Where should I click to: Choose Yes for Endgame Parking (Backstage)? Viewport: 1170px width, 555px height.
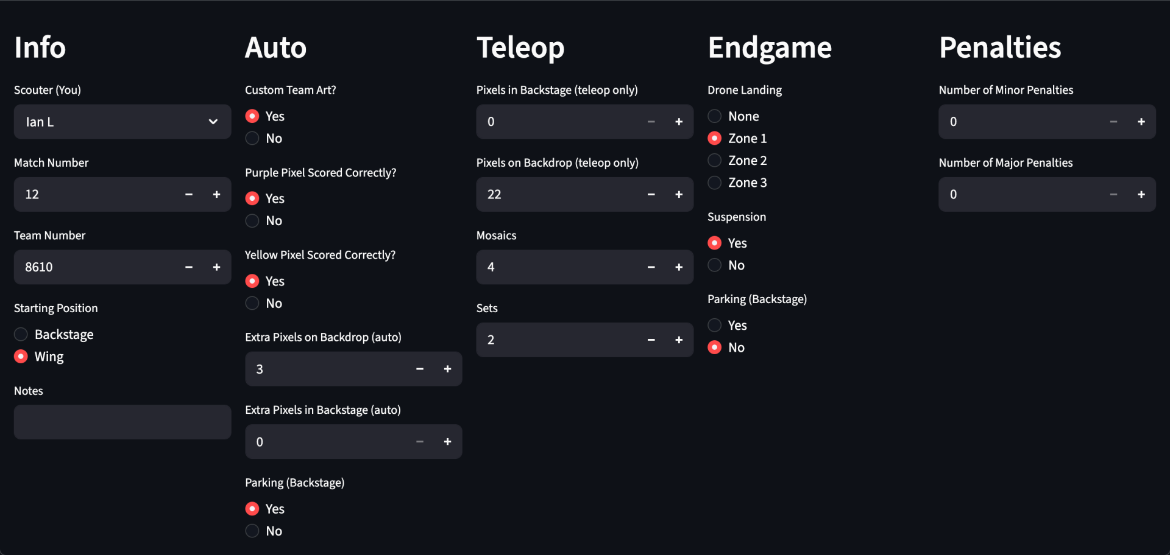728,326
